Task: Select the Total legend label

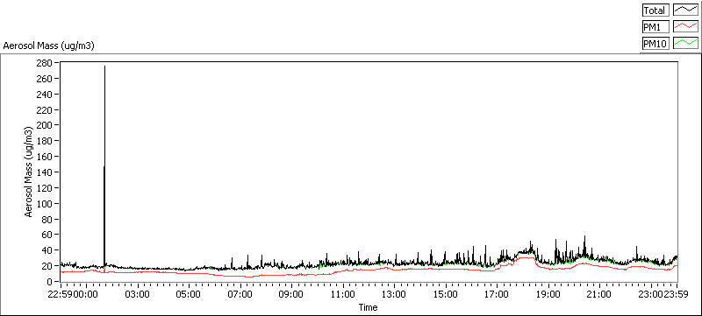Action: tap(655, 11)
